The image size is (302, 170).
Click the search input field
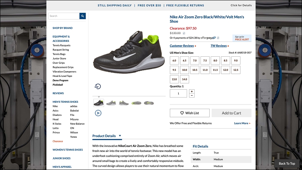64,16
